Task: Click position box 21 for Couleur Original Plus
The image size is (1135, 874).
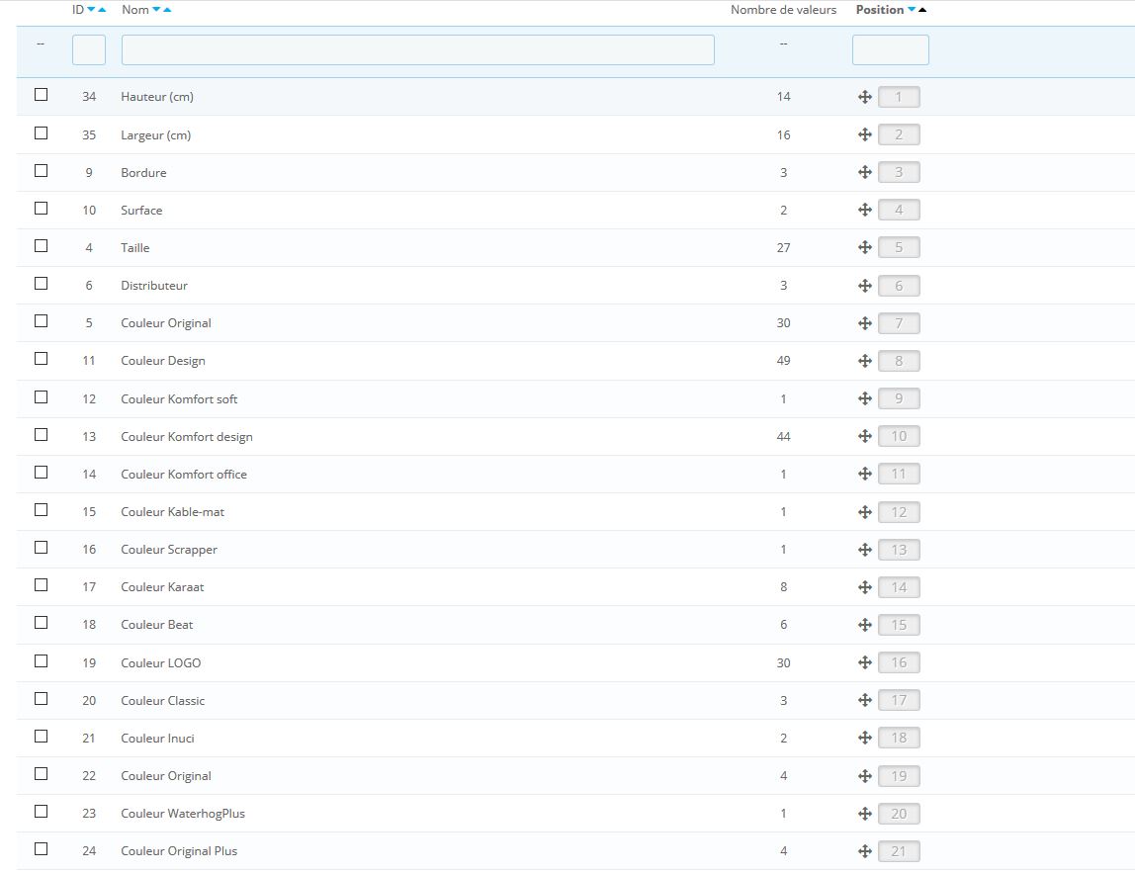Action: pyautogui.click(x=899, y=851)
